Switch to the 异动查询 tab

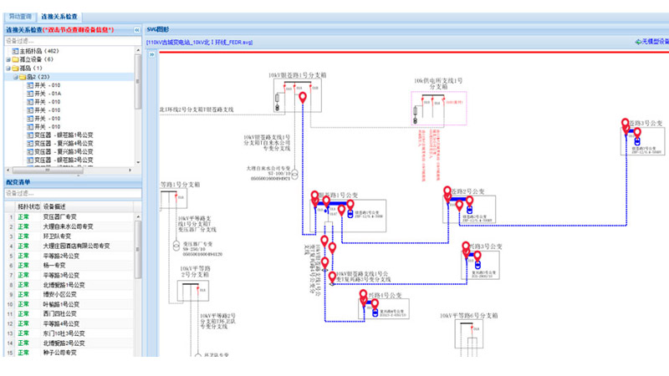tap(20, 16)
